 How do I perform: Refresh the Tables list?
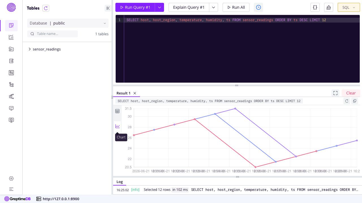pyautogui.click(x=46, y=8)
